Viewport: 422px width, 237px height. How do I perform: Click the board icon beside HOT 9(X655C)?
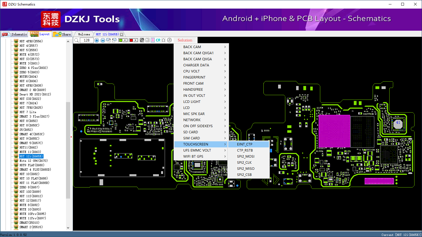click(16, 139)
